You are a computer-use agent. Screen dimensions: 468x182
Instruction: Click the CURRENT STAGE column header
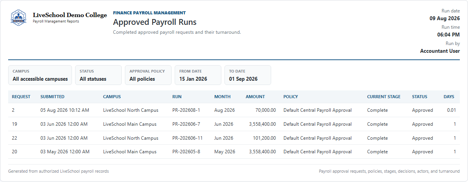coord(384,97)
